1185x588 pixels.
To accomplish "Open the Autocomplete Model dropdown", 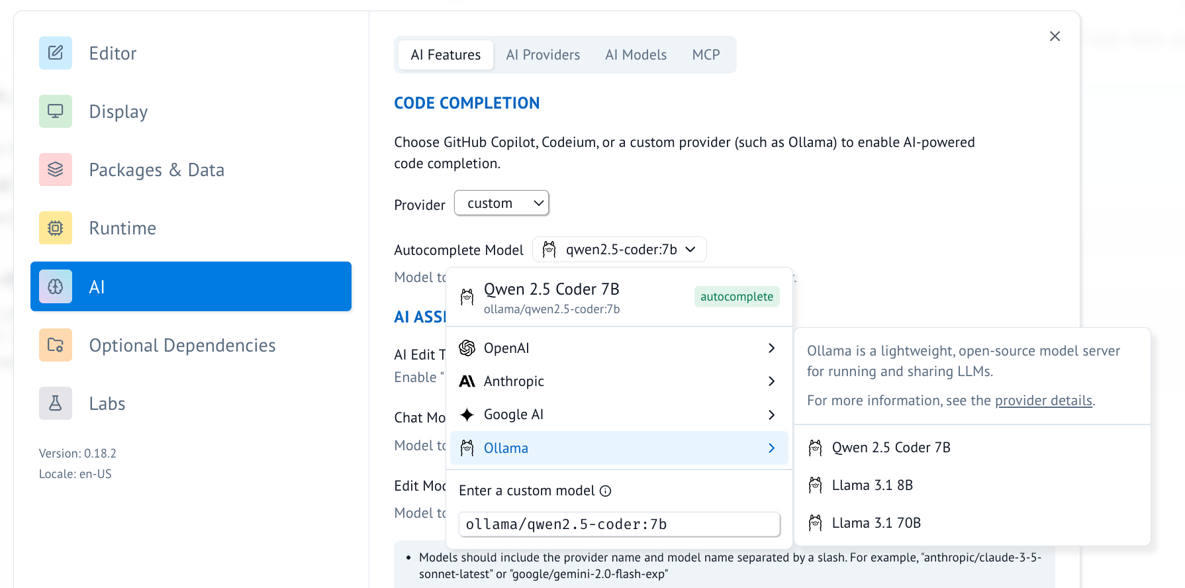I will [x=618, y=249].
